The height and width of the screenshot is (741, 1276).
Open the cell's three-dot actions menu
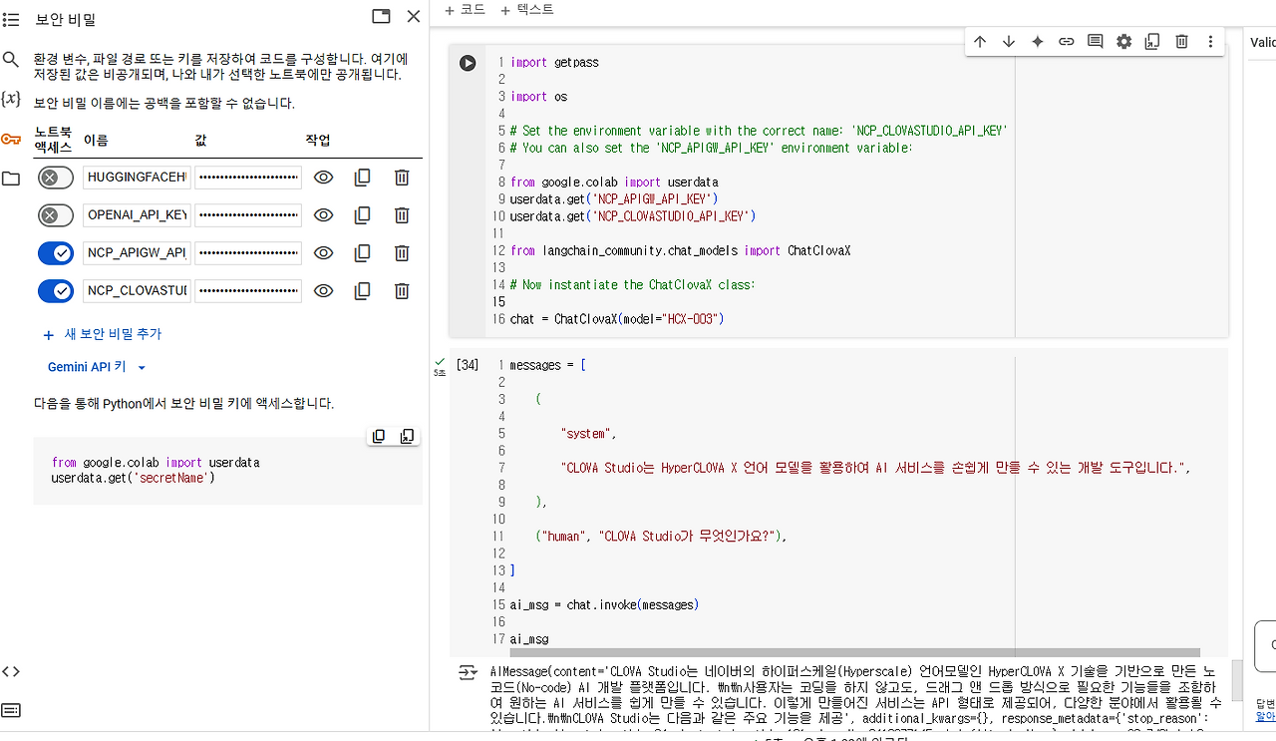[x=1209, y=41]
